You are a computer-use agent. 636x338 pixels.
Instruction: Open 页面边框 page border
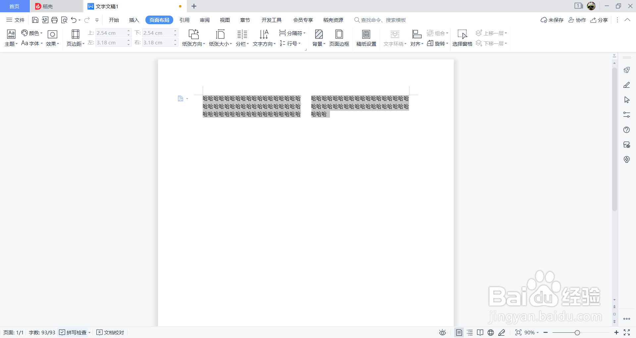tap(339, 38)
